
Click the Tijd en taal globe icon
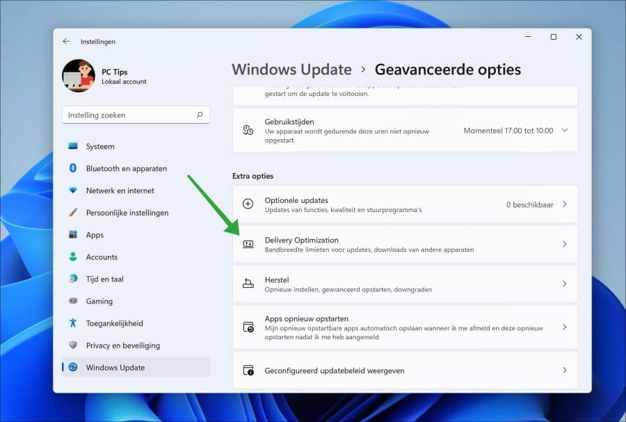point(73,279)
